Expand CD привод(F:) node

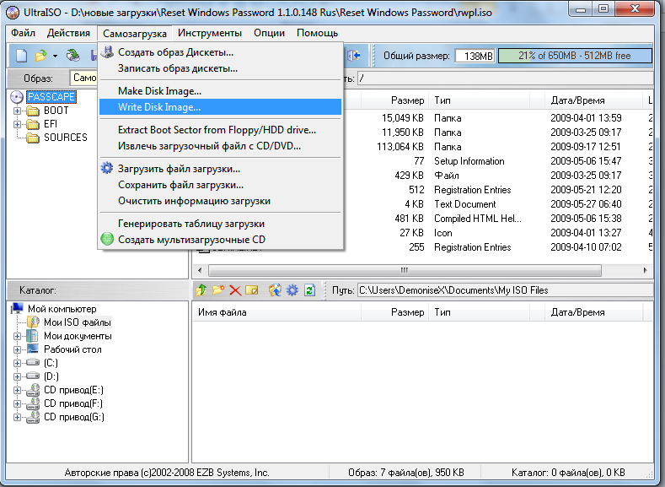point(17,403)
